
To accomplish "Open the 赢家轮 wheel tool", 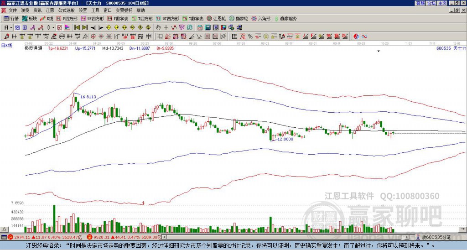I will [239, 18].
